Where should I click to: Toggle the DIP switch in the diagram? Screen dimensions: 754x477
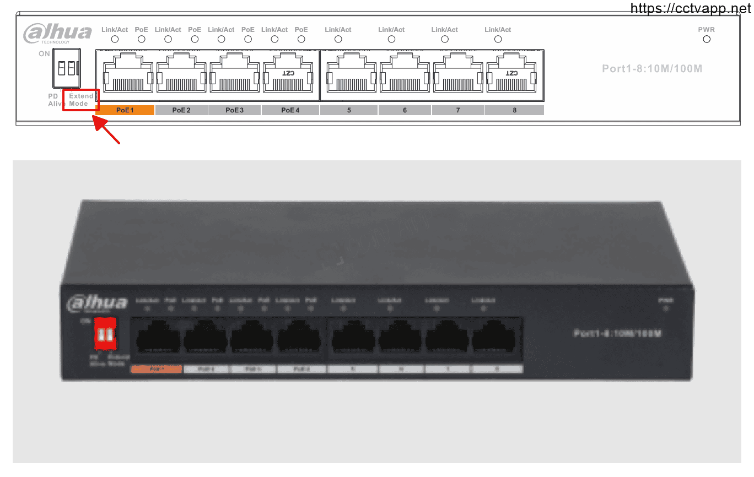point(67,69)
